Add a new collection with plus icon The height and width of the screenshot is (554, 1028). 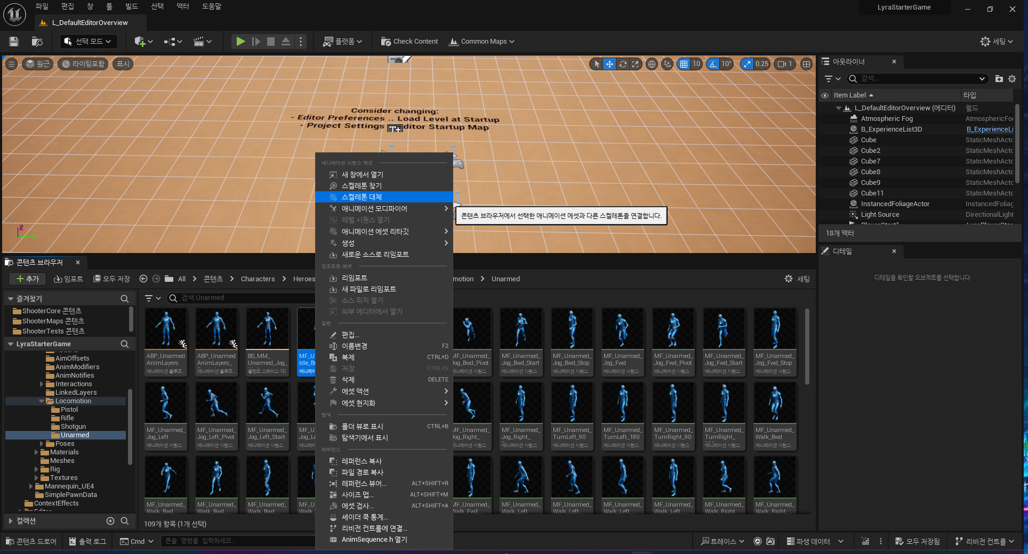[110, 521]
